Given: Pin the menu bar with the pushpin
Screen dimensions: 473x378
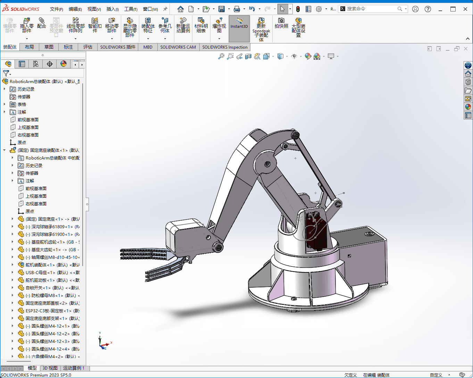Looking at the screenshot, I should click(165, 9).
